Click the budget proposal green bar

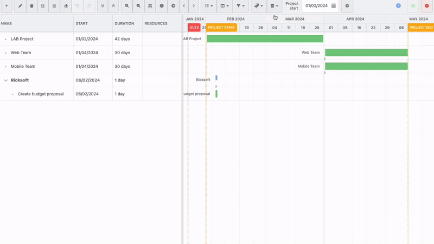216,94
